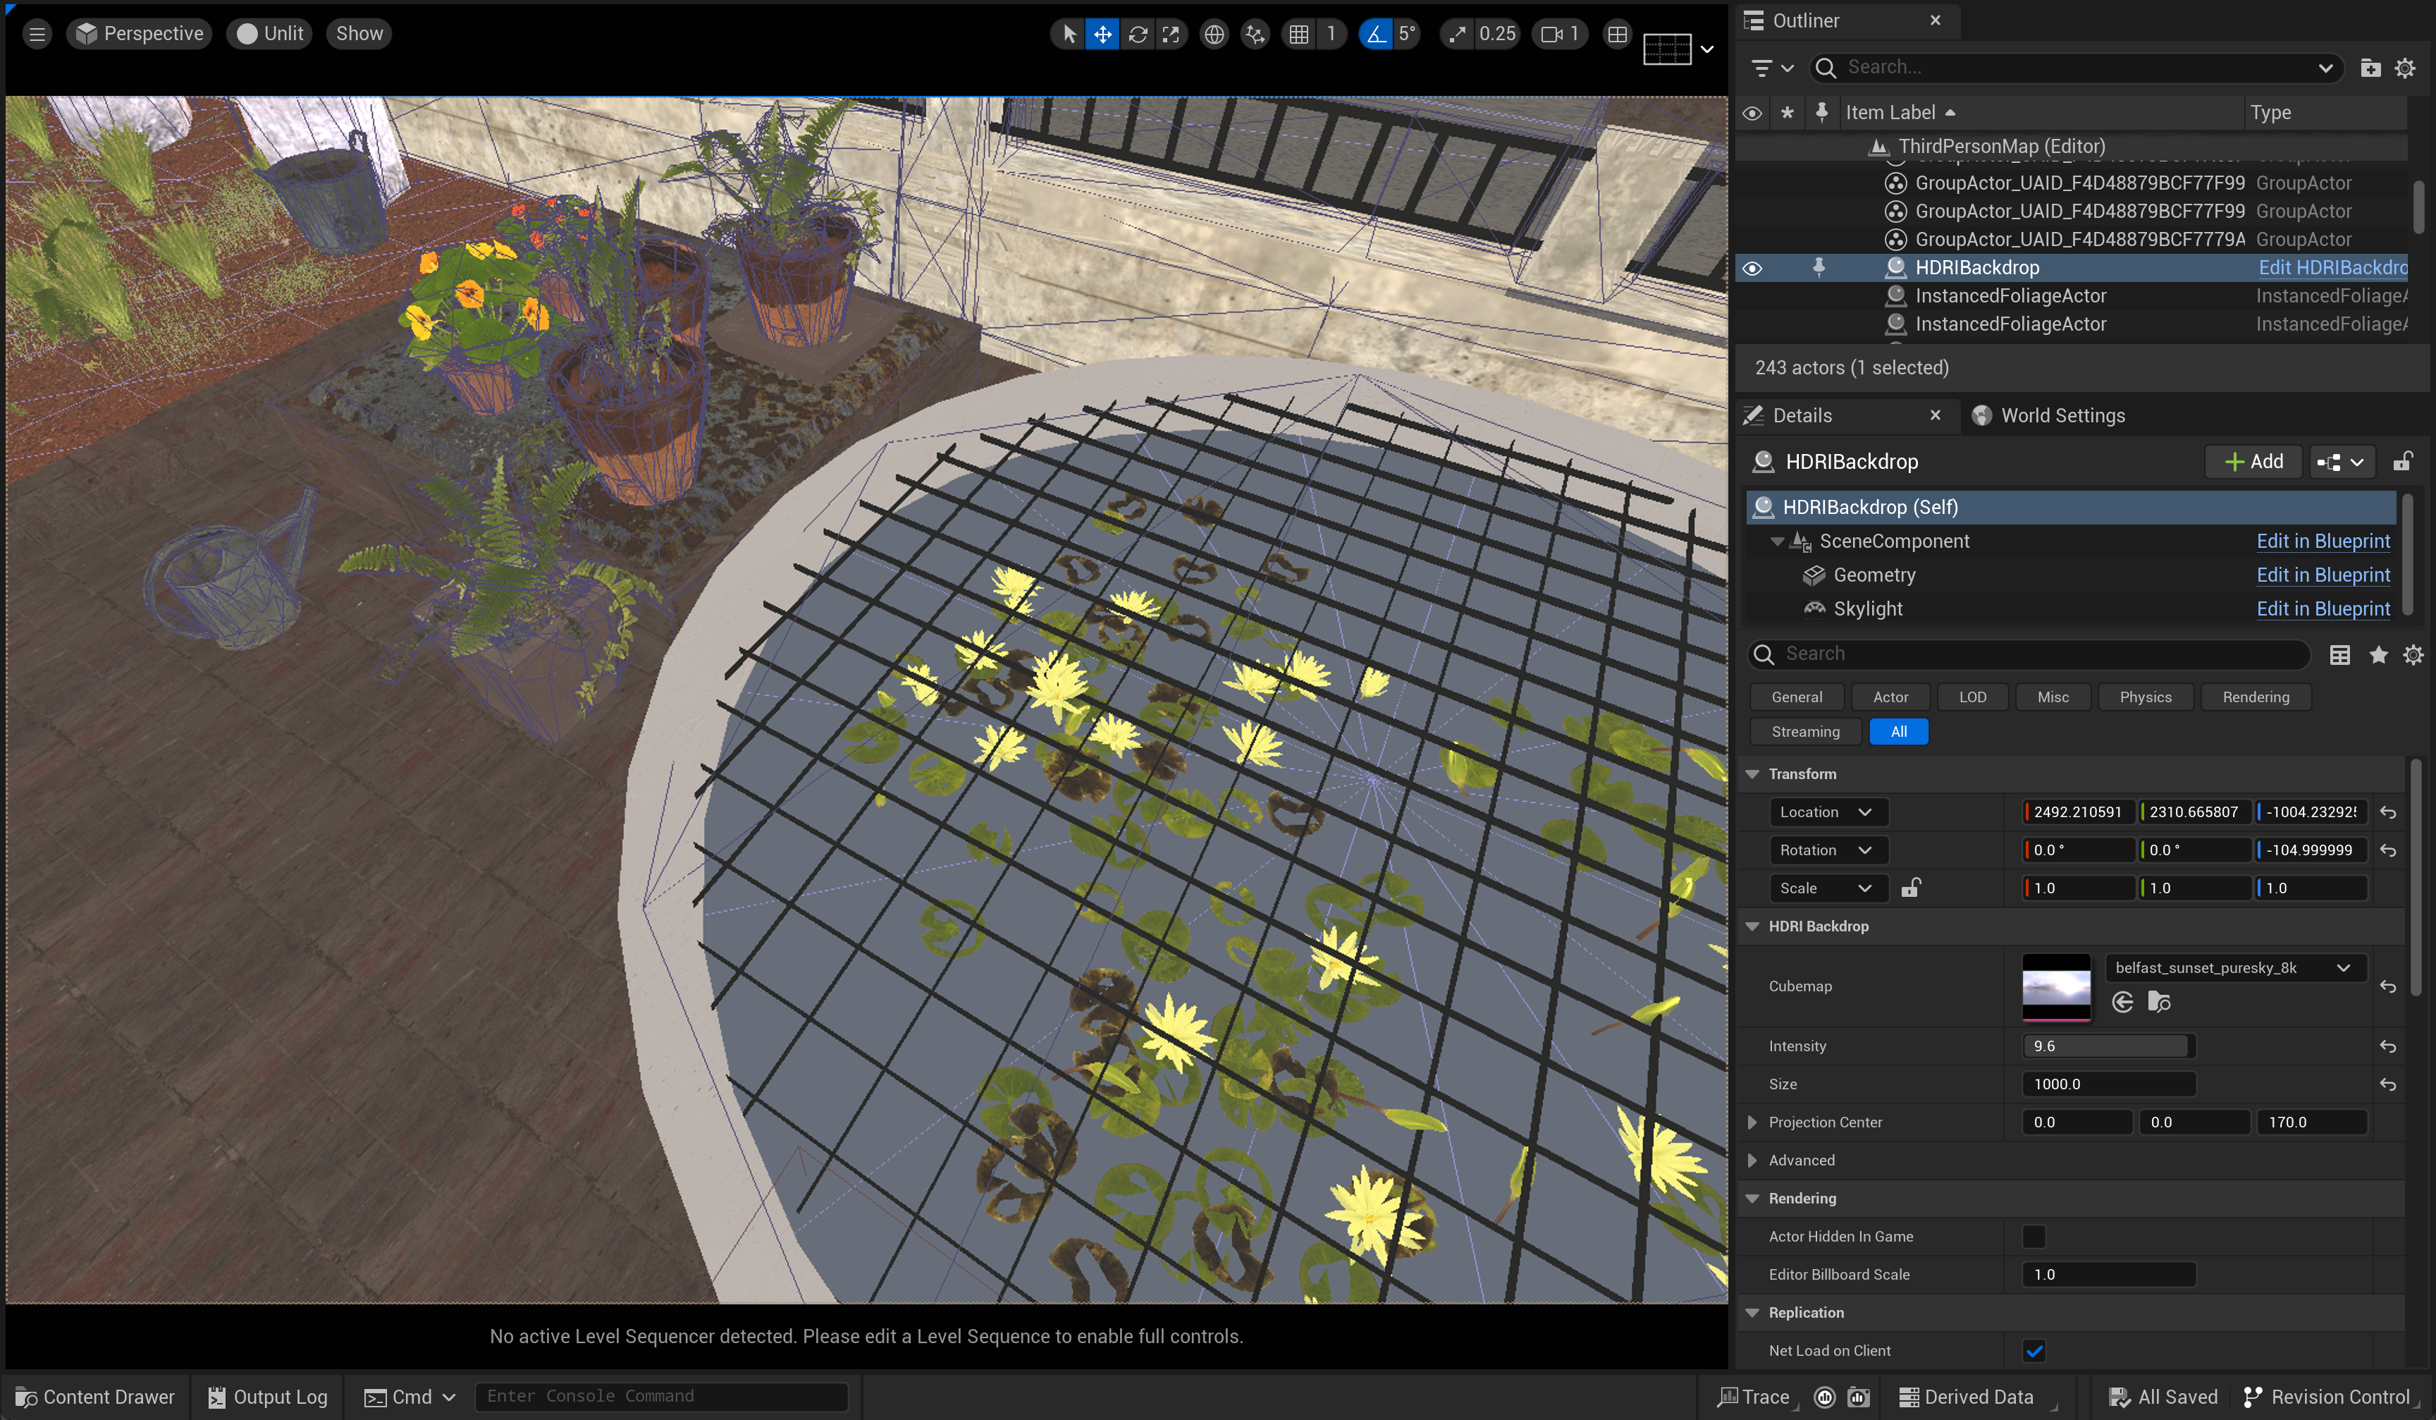
Task: Toggle visibility of HDRIBackdrop actor
Action: click(x=1752, y=268)
